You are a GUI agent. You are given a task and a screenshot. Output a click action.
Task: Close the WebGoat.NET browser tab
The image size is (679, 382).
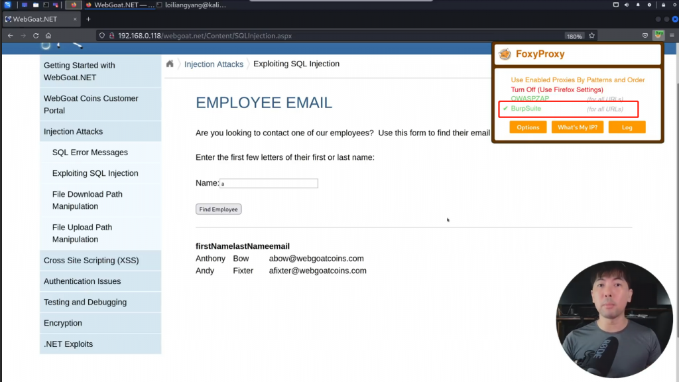coord(75,19)
